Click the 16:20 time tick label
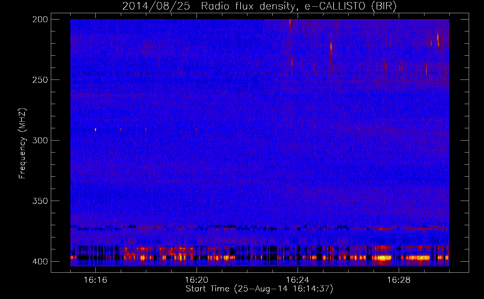The height and width of the screenshot is (299, 484). 197,280
